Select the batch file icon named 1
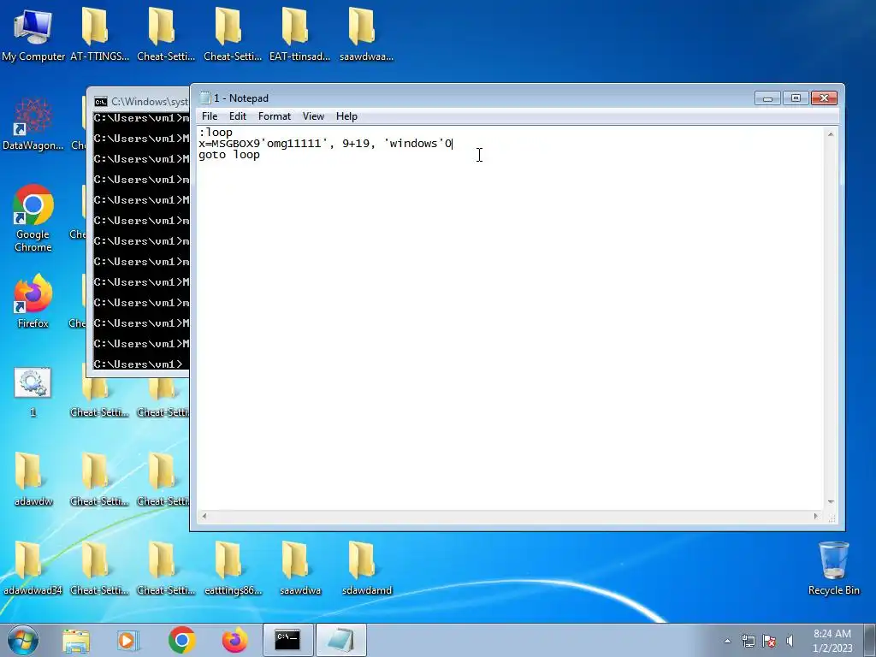This screenshot has height=657, width=876. [x=33, y=391]
